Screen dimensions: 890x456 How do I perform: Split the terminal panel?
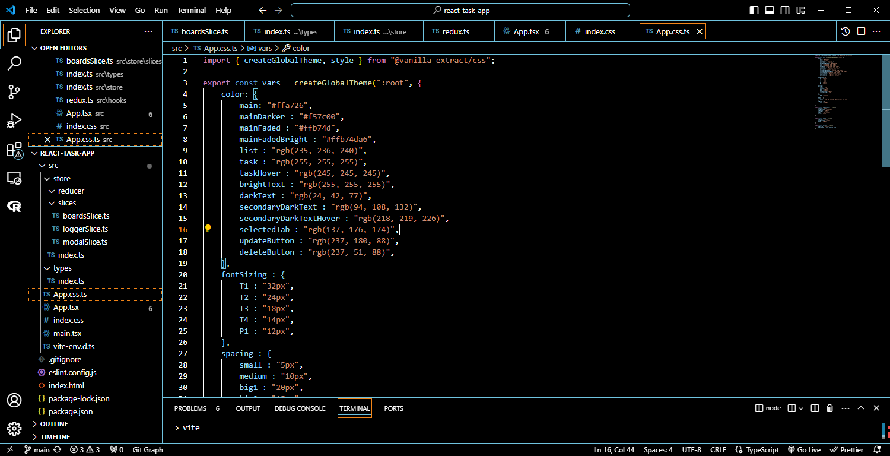click(x=815, y=408)
